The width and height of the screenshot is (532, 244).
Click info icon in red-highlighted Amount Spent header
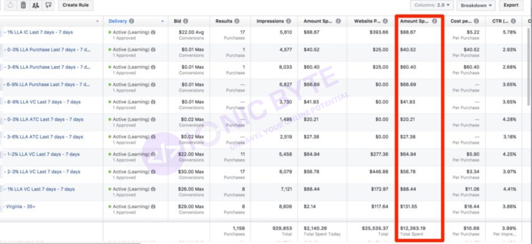tap(434, 21)
